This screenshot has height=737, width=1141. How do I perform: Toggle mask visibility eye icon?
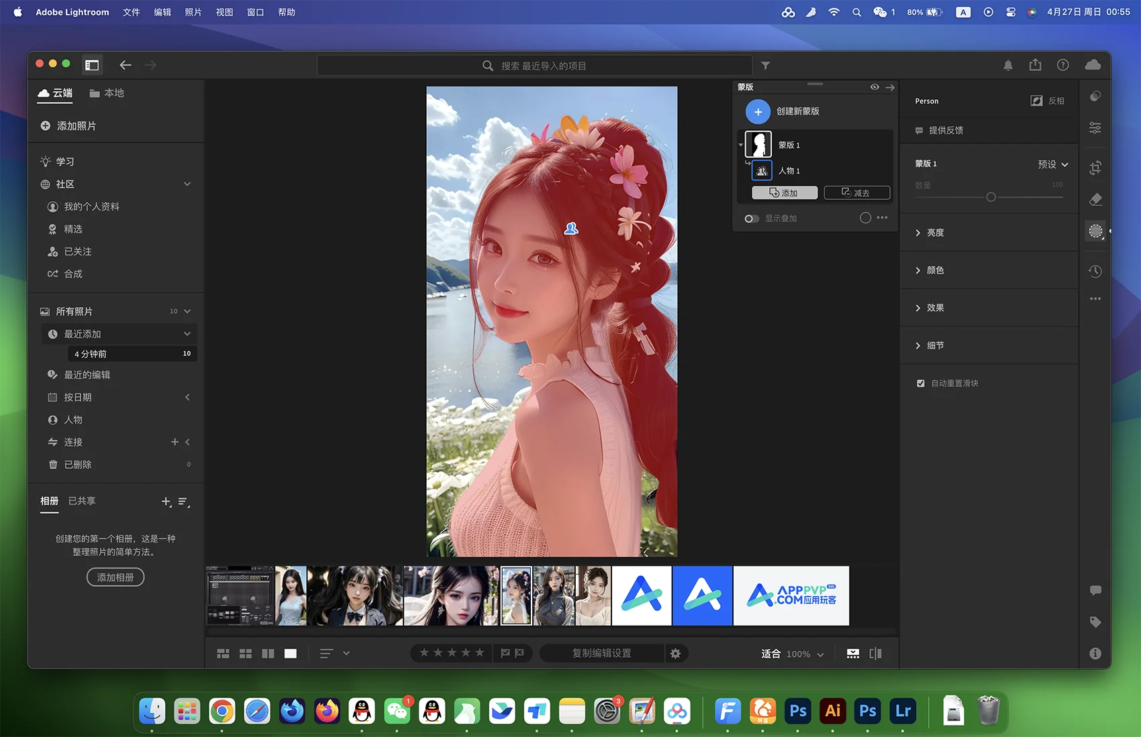(875, 87)
